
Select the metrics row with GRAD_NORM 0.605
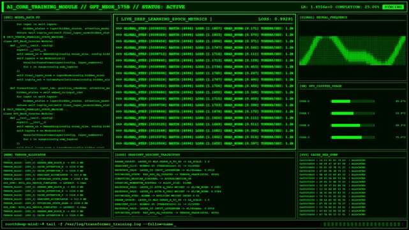(x=204, y=98)
